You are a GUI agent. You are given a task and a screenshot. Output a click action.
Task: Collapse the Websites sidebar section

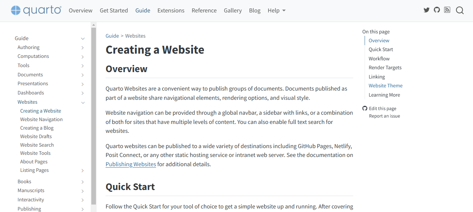point(83,103)
